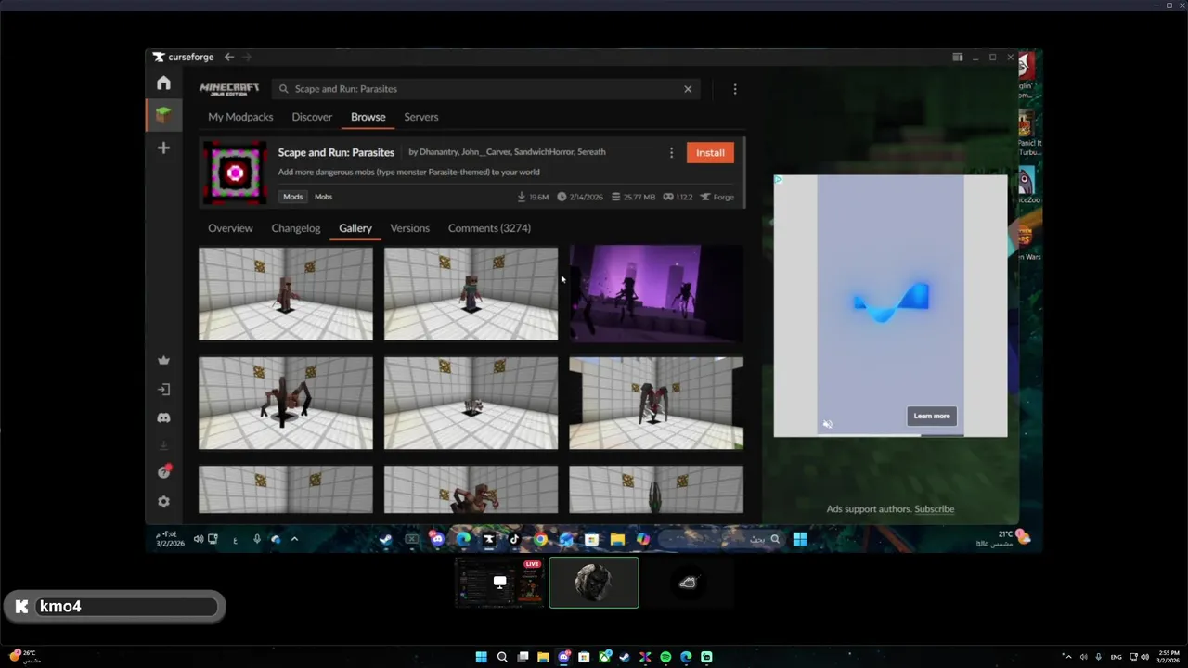Click the search field with mod name
Viewport: 1188px width, 668px height.
(484, 89)
